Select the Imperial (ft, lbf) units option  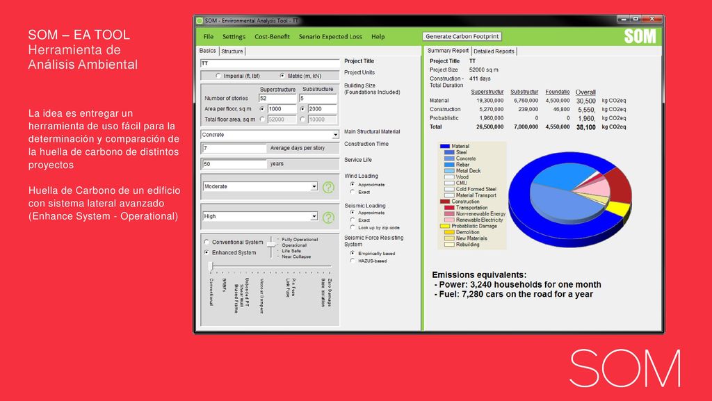coord(218,76)
